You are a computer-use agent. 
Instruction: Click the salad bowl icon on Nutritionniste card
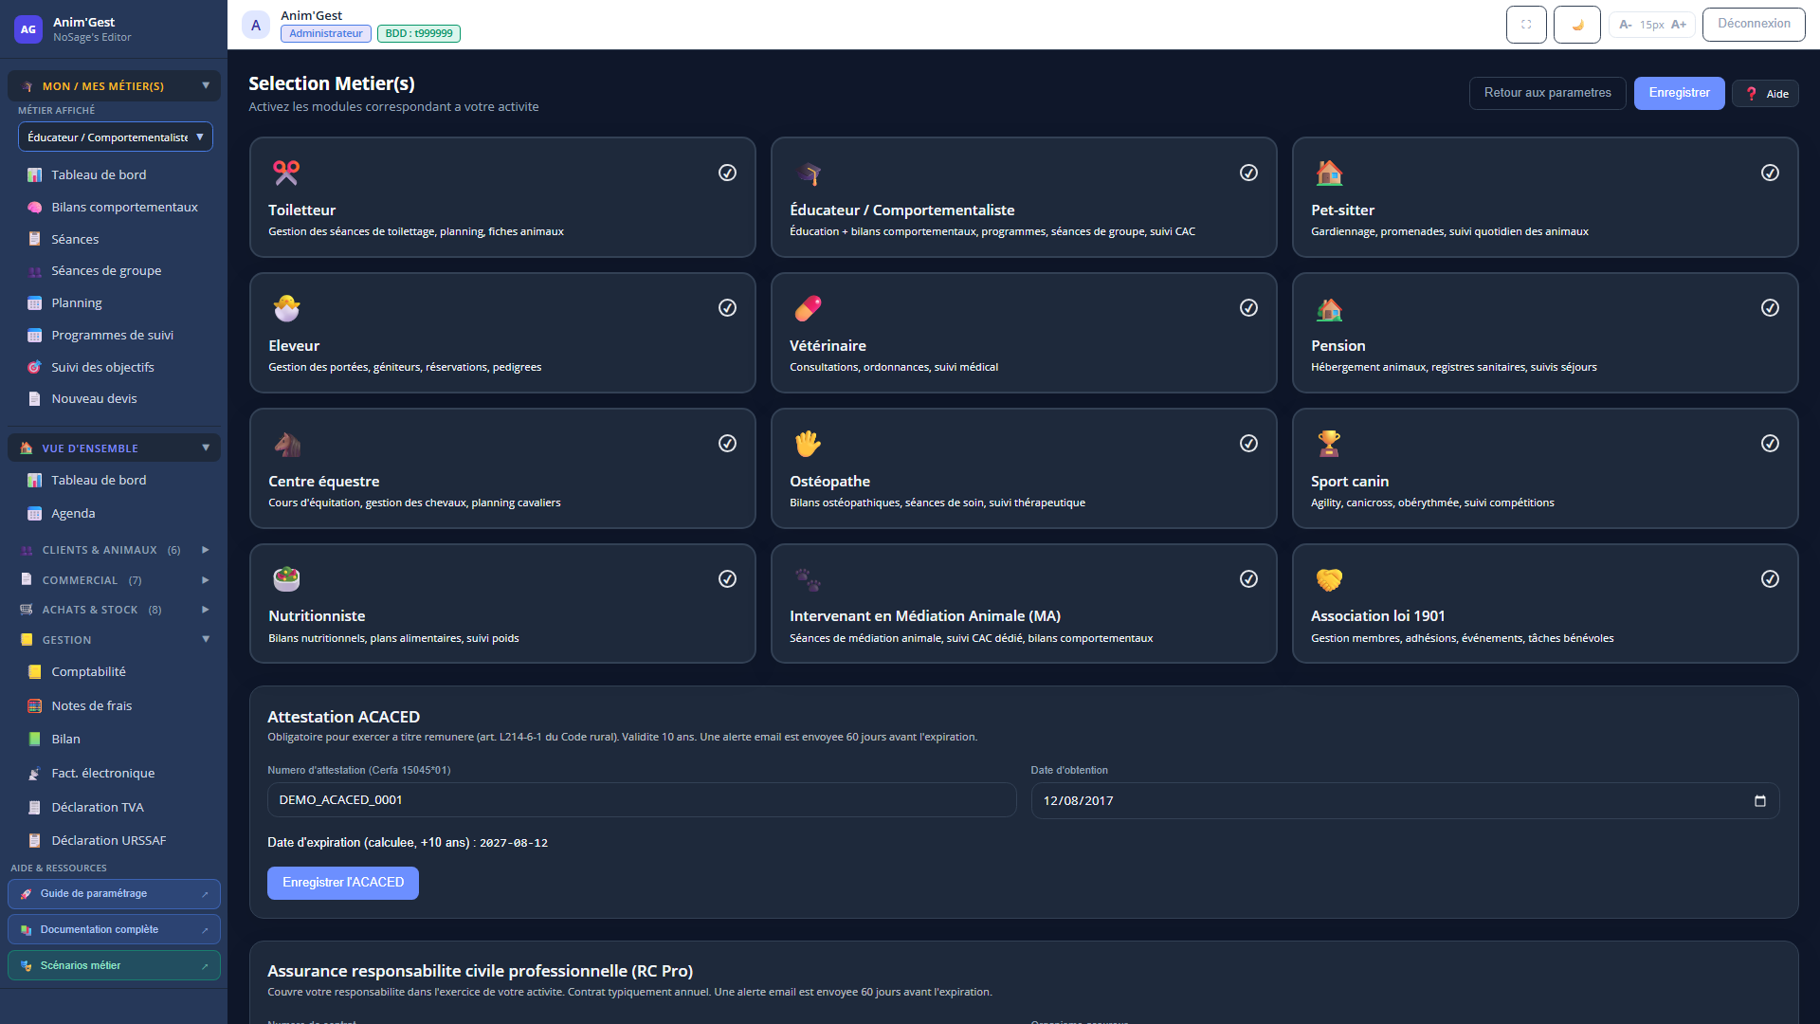[286, 578]
